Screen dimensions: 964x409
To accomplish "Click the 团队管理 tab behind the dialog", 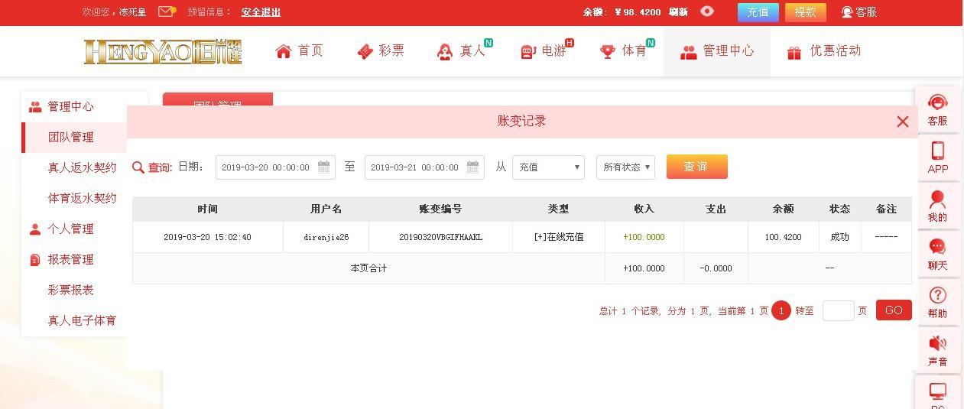I will [x=218, y=99].
